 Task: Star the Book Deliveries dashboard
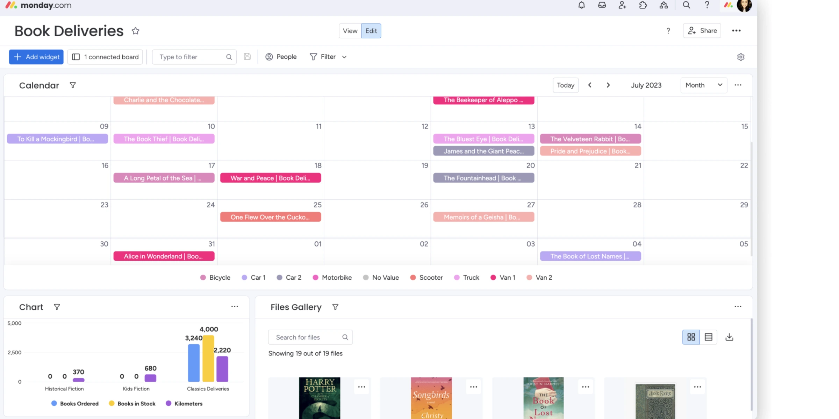(x=136, y=31)
